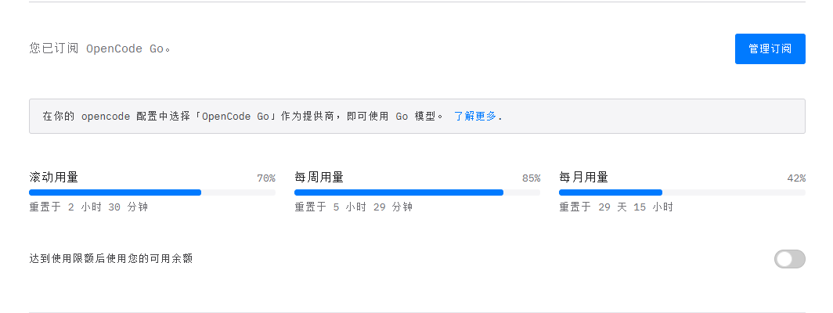Enable the use-available-balance toggle switch
833x313 pixels.
pos(789,259)
